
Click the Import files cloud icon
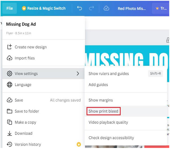coord(10,58)
